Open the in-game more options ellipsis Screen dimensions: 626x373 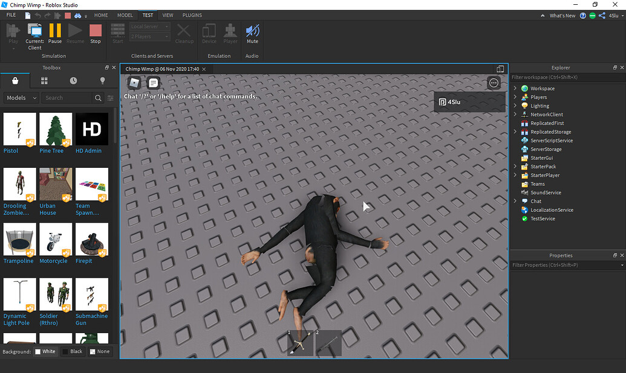(x=494, y=83)
